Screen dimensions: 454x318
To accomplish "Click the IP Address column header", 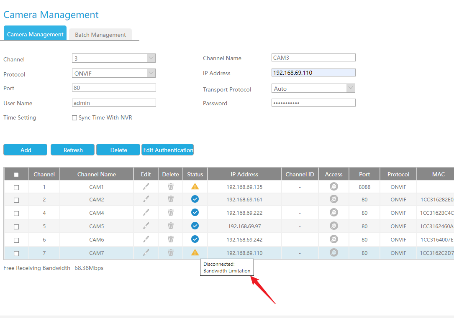I will (x=244, y=174).
